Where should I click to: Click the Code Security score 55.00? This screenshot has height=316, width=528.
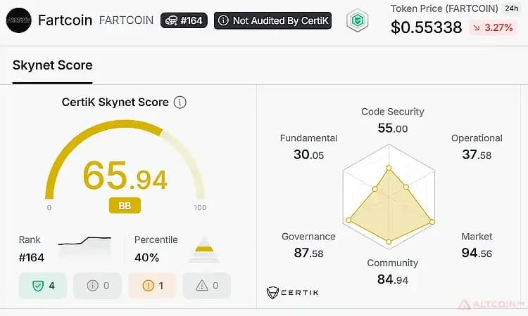coord(393,129)
